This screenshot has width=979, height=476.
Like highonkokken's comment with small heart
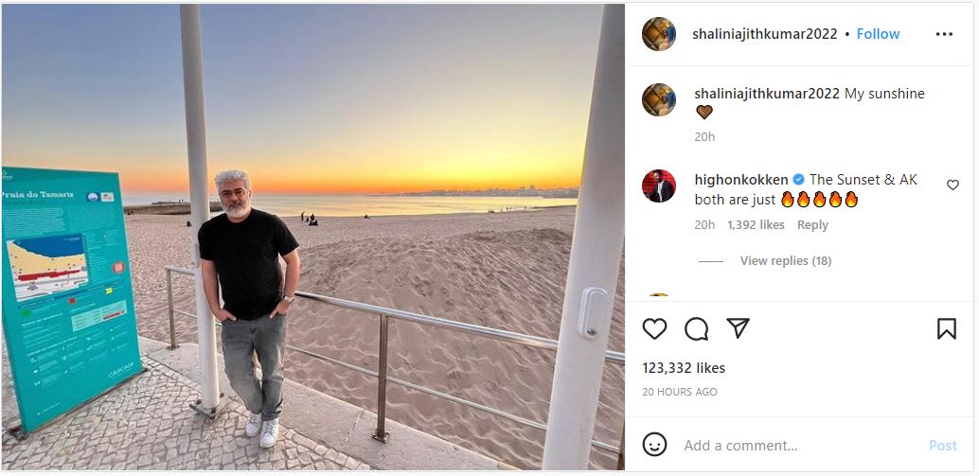point(952,185)
